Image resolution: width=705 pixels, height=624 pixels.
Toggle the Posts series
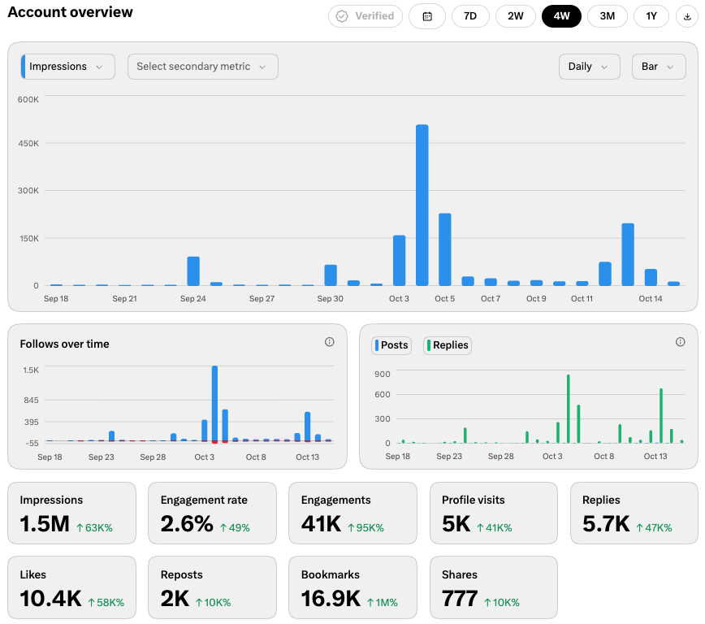(391, 345)
